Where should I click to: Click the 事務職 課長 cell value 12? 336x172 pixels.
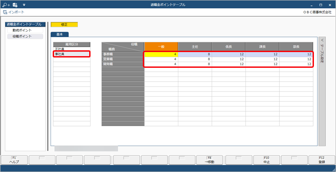(262, 54)
